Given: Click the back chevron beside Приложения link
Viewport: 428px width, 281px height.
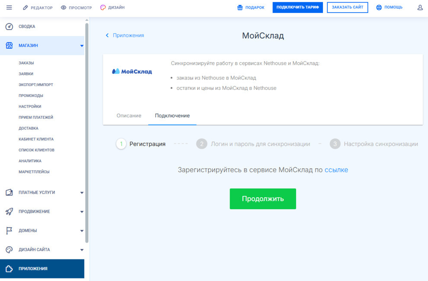Looking at the screenshot, I should pyautogui.click(x=107, y=35).
